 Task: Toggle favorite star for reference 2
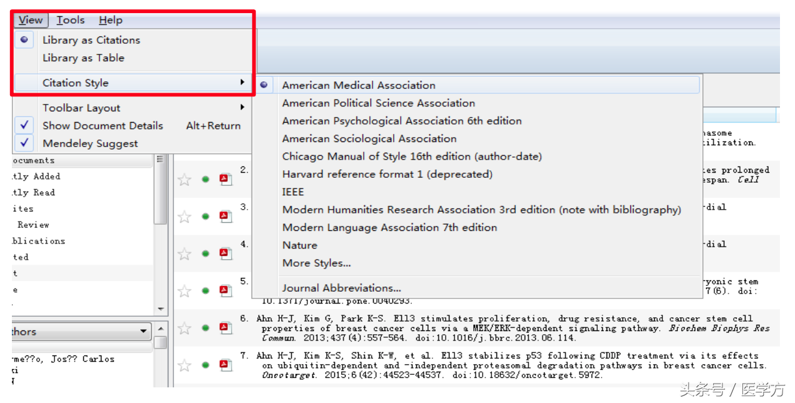184,180
